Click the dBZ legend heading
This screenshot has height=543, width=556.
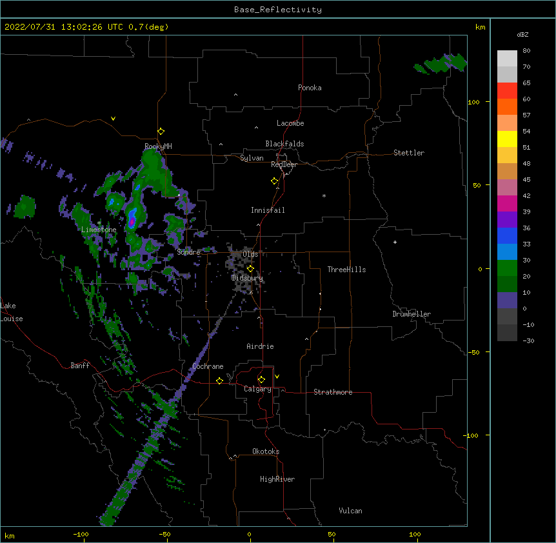(x=522, y=35)
